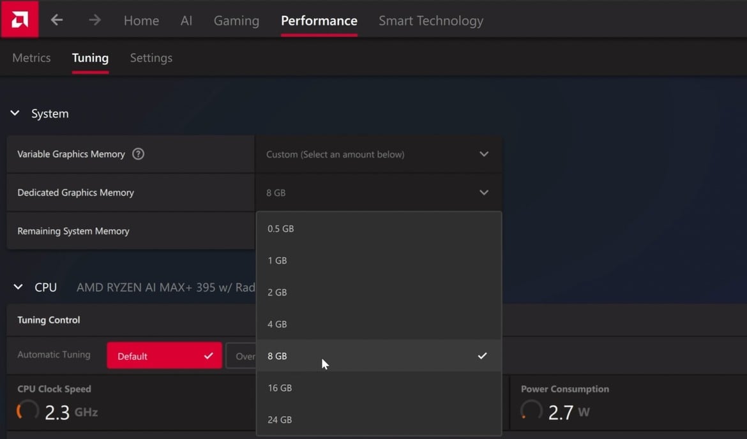Go forward with the right arrow
747x439 pixels.
coord(94,20)
